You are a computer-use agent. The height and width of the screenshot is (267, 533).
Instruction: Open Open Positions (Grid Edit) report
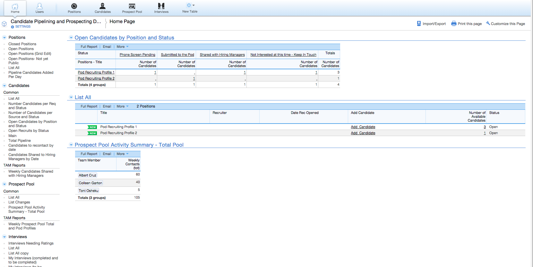(30, 54)
